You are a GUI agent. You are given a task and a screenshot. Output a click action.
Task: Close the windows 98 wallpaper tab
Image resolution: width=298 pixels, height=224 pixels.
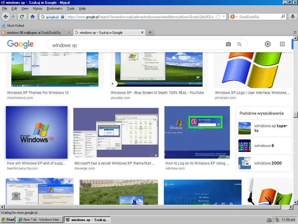click(x=69, y=33)
